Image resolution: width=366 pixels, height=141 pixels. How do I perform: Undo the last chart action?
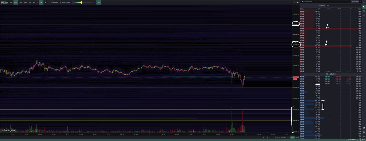click(x=285, y=2)
